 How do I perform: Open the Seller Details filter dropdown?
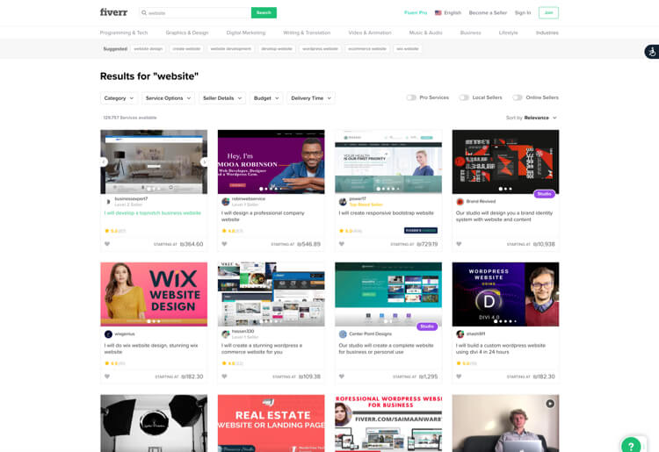222,98
